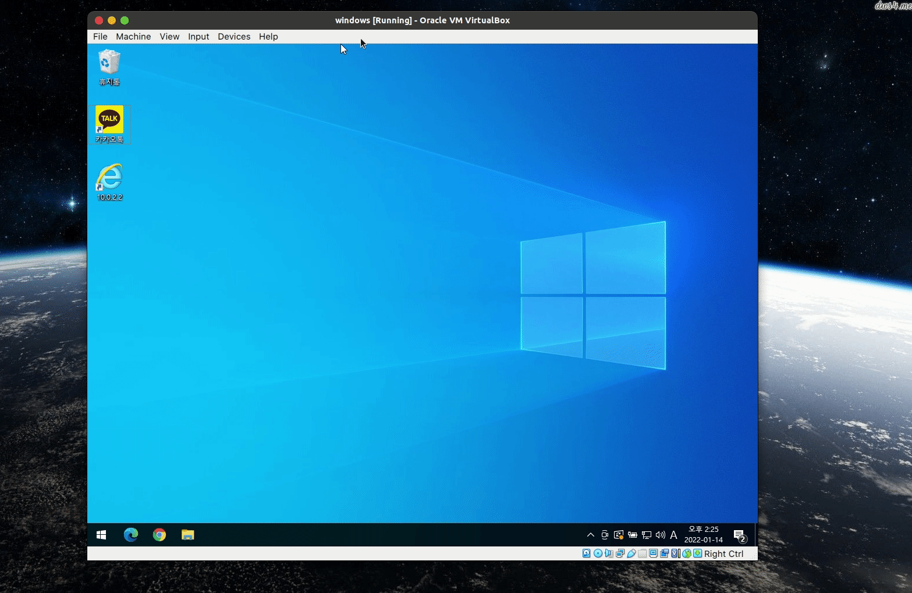This screenshot has height=593, width=912.
Task: Click the VirtualBox USB indicator
Action: click(x=631, y=553)
